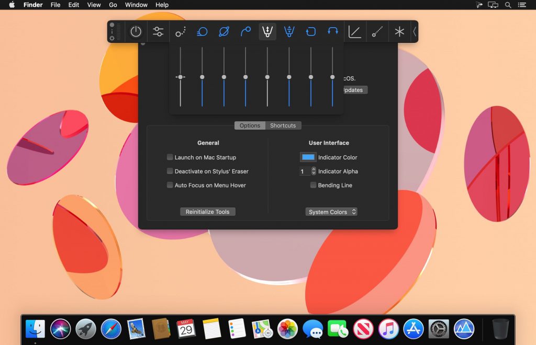
Task: Open the System Colors dropdown
Action: pyautogui.click(x=331, y=212)
